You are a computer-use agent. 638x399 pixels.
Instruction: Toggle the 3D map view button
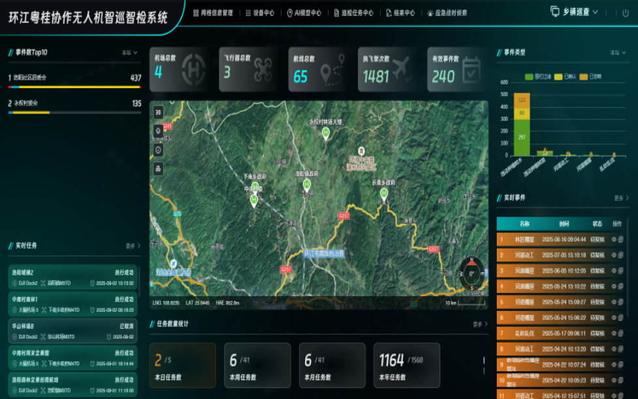tap(158, 112)
